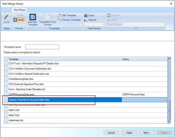This screenshot has height=138, width=175.
Task: Click the Email Subject field
Action: point(143,24)
